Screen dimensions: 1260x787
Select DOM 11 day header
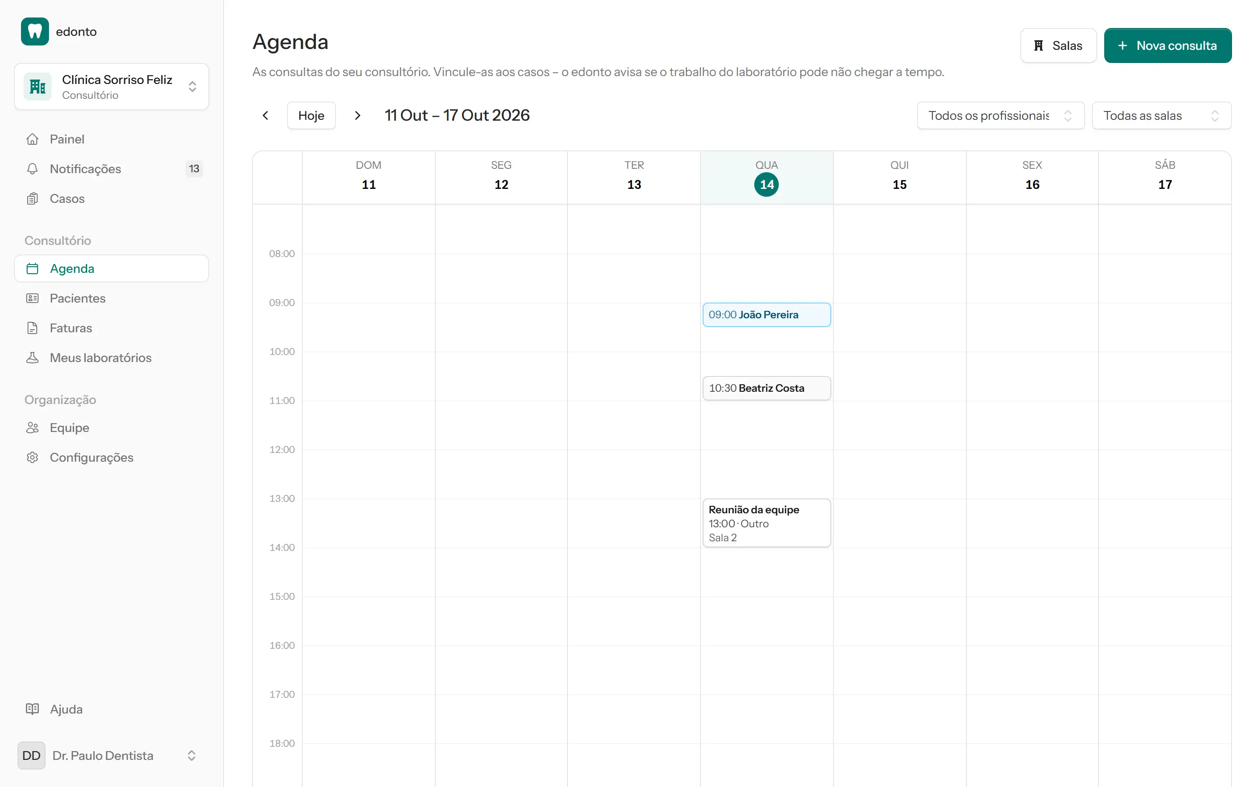pyautogui.click(x=369, y=178)
